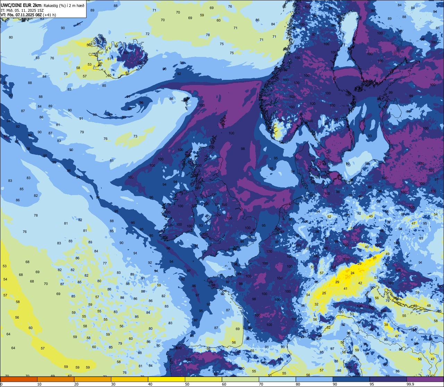The height and width of the screenshot is (387, 444).
Task: Click the "(+41 h)" forecast offset text
Action: pyautogui.click(x=49, y=15)
